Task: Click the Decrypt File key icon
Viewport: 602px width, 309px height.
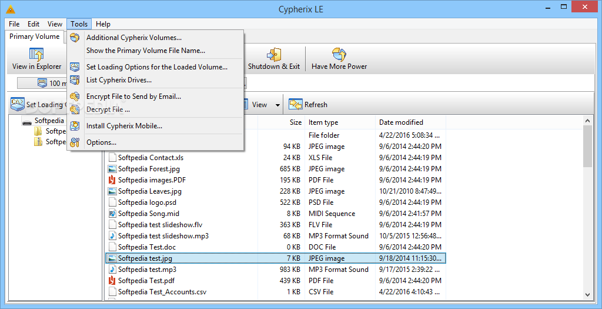Action: [75, 109]
